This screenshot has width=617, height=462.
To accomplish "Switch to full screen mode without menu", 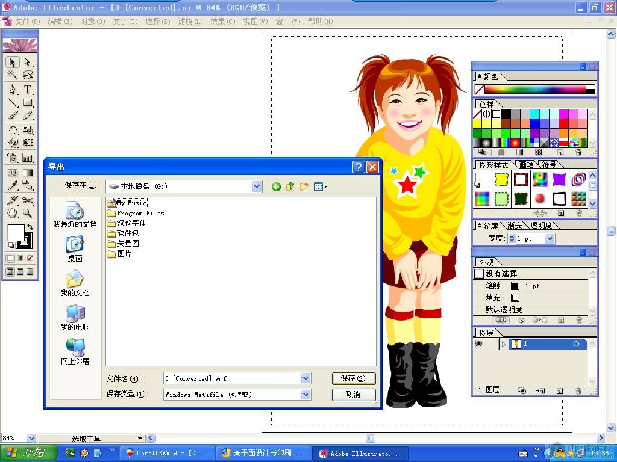I will (x=30, y=271).
